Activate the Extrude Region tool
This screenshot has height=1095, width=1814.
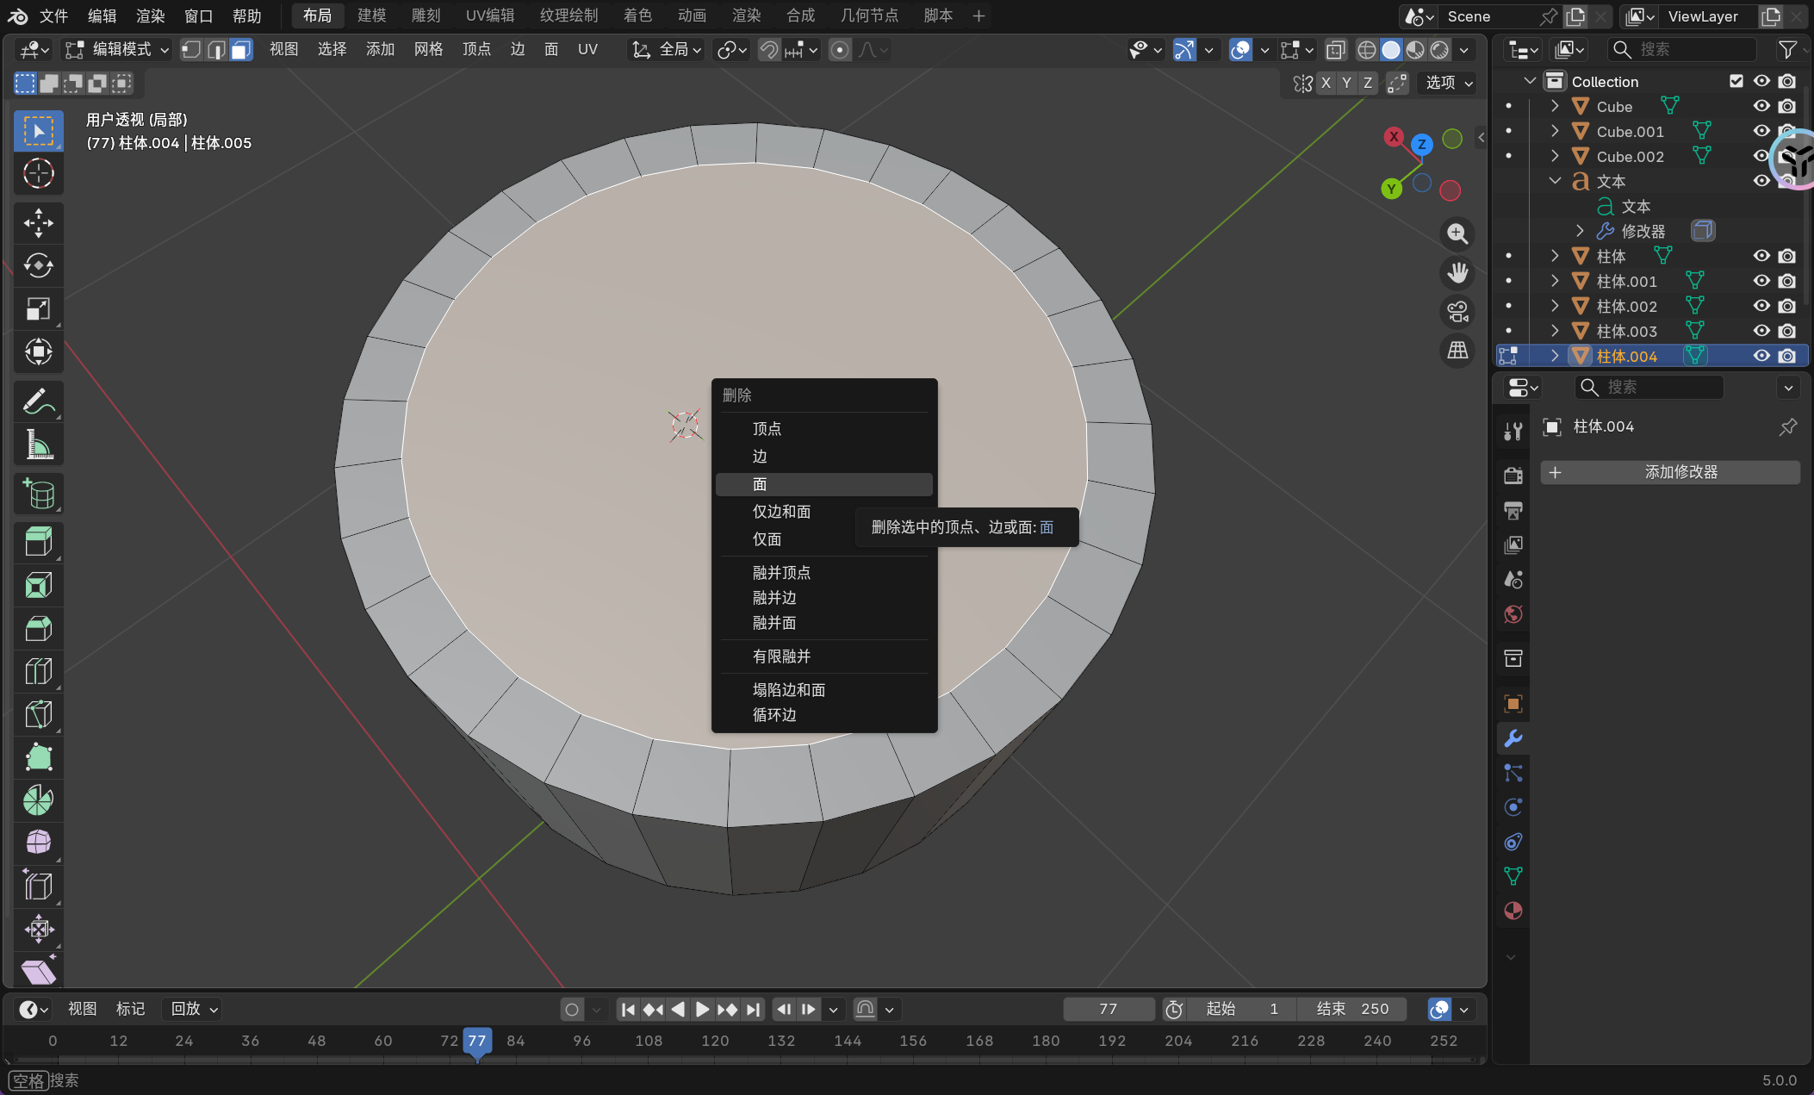[x=38, y=542]
